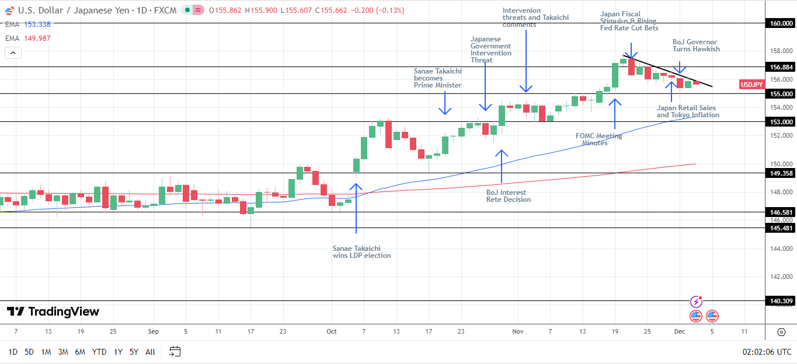Select the 3M time range

61,352
